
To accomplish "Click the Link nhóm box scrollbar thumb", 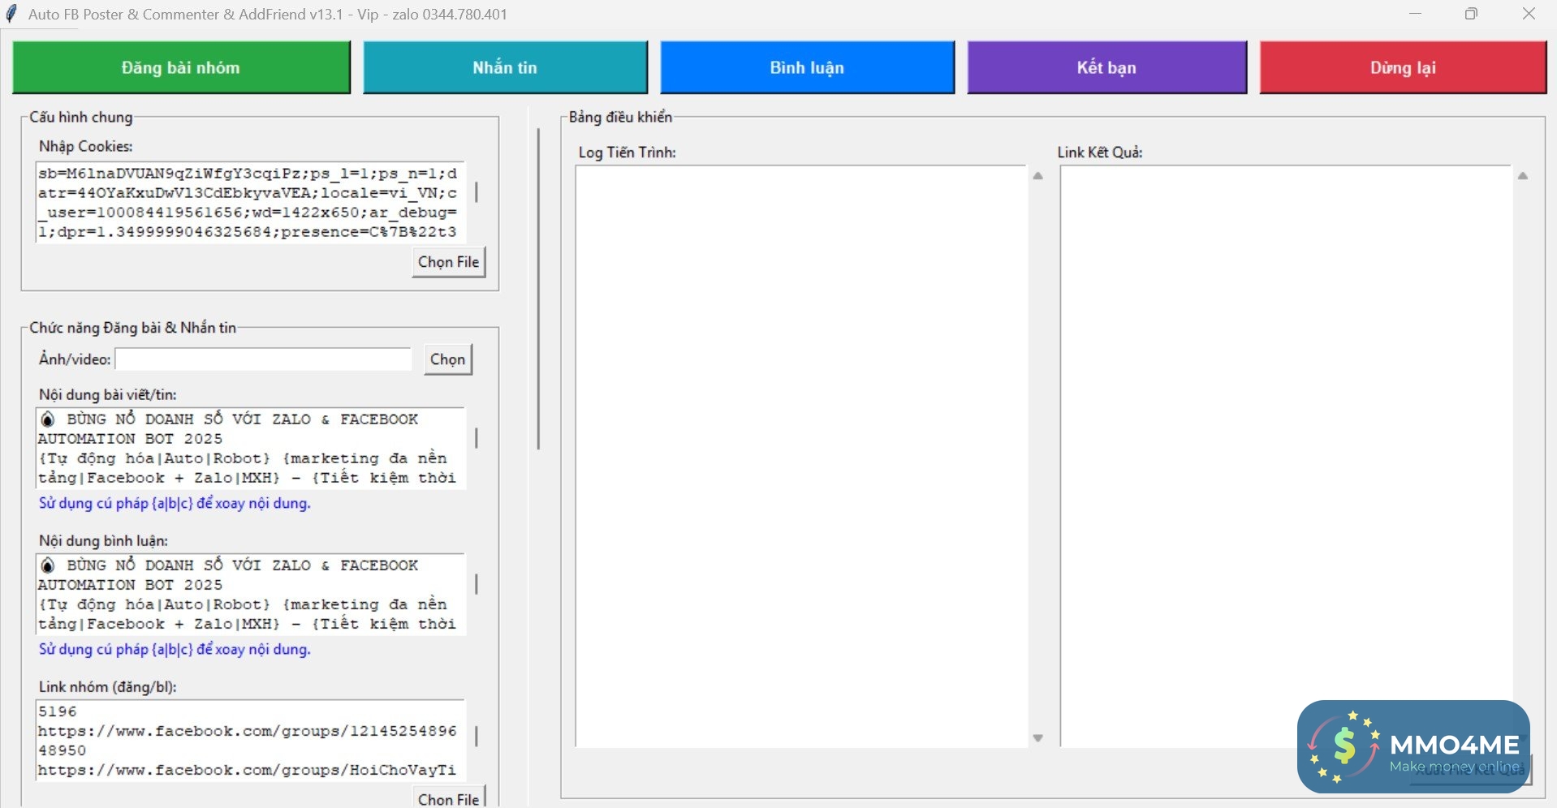I will (477, 736).
